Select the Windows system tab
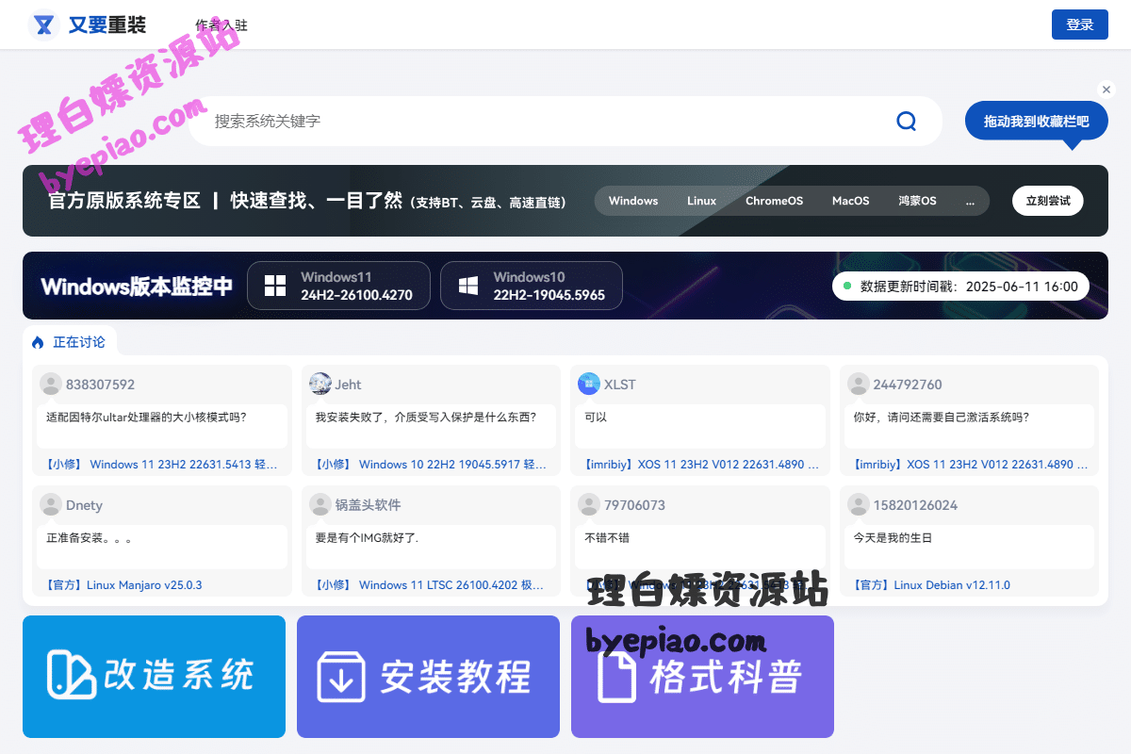The image size is (1131, 754). click(633, 201)
